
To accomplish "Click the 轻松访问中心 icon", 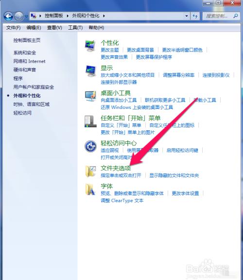I will 90,146.
